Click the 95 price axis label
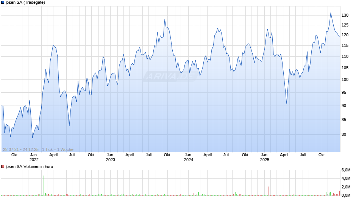 [x=344, y=92]
